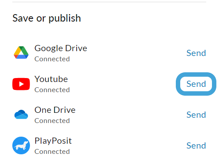Image resolution: width=219 pixels, height=164 pixels.
Task: Send the video to PlayPosit
Action: 196,145
